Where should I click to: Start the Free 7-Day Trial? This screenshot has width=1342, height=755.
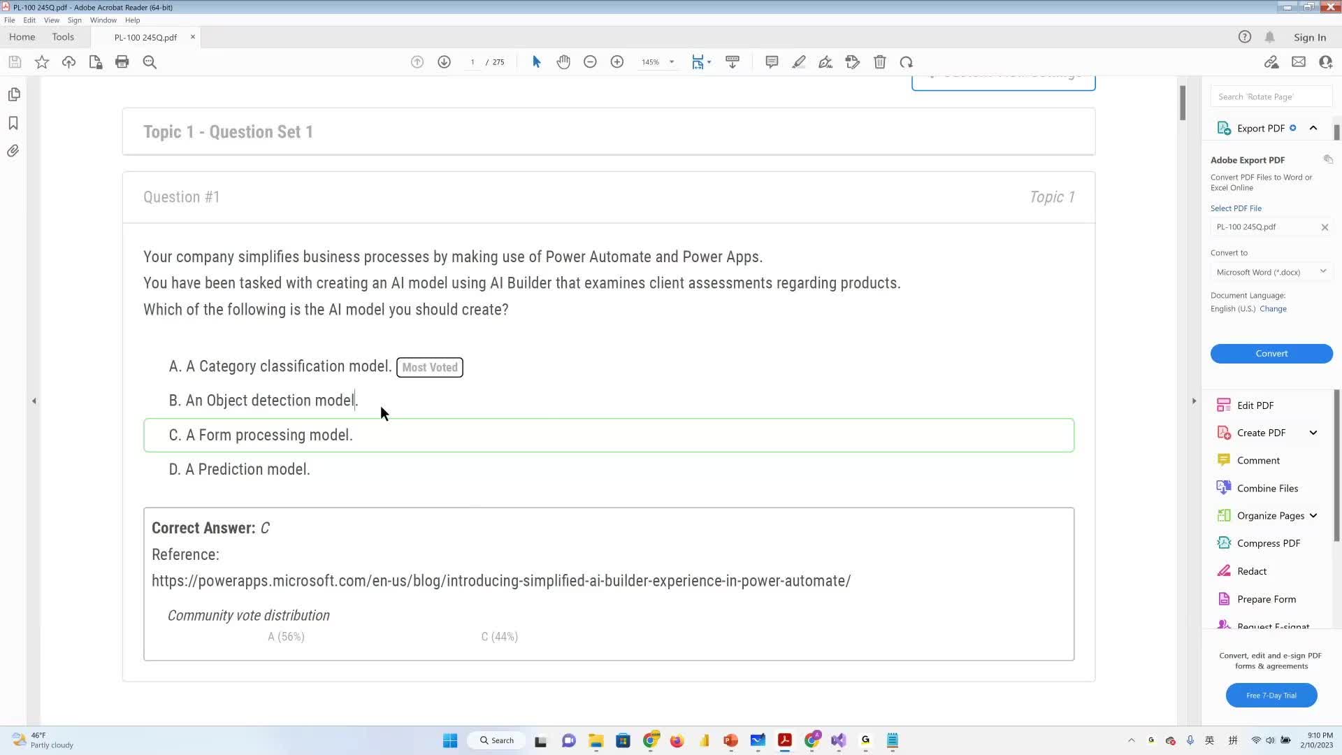pyautogui.click(x=1271, y=696)
